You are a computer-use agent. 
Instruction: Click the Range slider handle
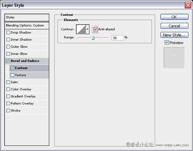pyautogui.click(x=93, y=38)
